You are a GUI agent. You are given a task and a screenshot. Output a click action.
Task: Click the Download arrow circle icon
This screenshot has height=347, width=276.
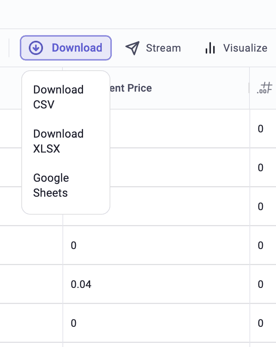point(36,48)
